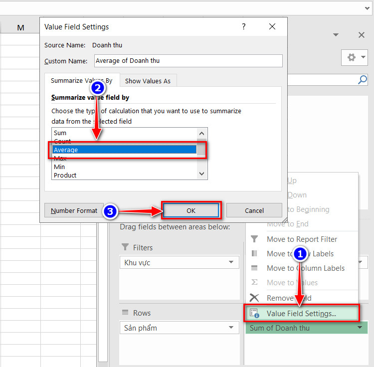Open the gear Tools menu in the PivotTable pane
The width and height of the screenshot is (374, 367).
[x=355, y=57]
